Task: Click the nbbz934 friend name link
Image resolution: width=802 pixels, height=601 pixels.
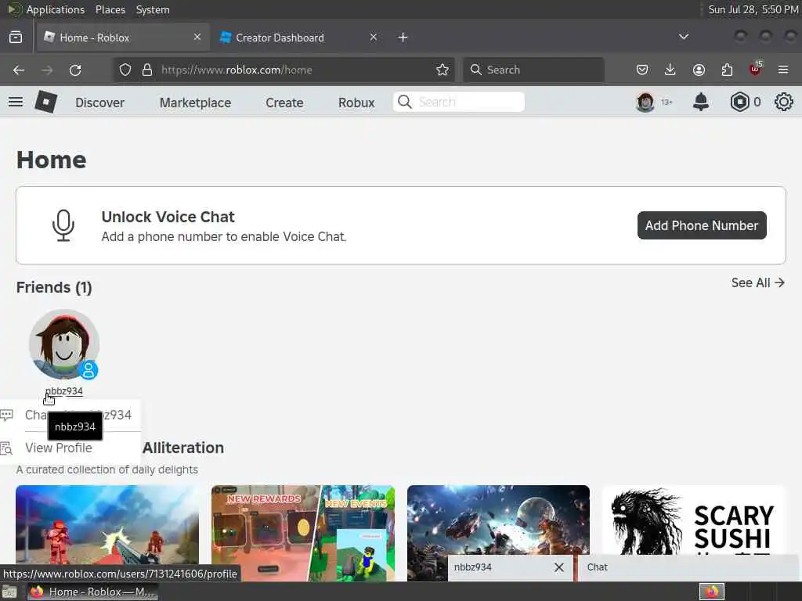Action: (64, 391)
